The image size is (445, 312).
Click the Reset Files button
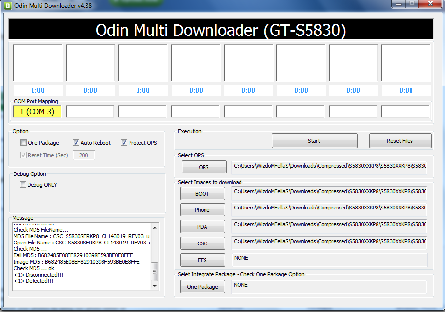pyautogui.click(x=400, y=141)
